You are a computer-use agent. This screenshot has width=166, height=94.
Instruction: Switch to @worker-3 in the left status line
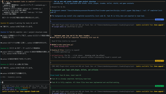pos(26,88)
